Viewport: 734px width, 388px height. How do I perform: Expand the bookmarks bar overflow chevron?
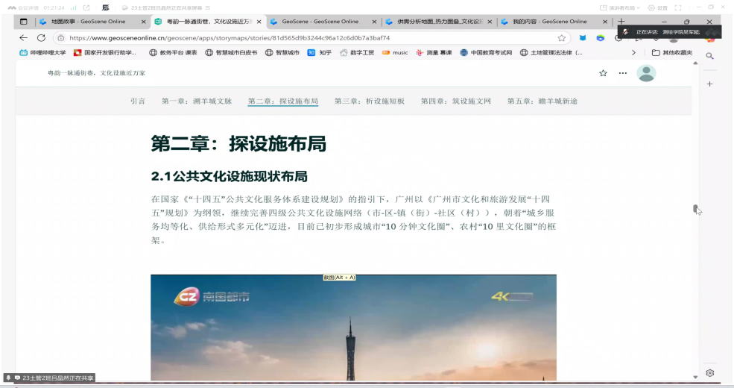pos(634,53)
